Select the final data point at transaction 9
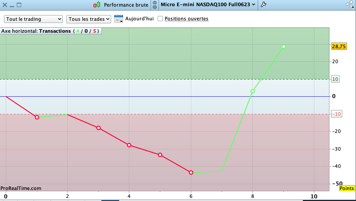 (283, 47)
